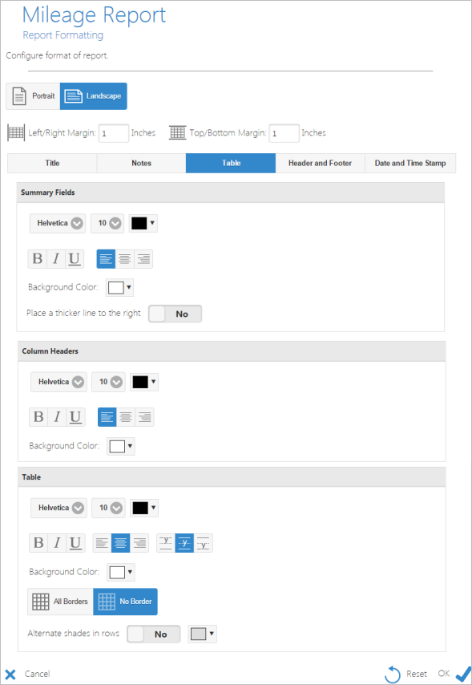Open Helvetica font dropdown in Column Headers
Screen dimensions: 472x685
point(59,382)
